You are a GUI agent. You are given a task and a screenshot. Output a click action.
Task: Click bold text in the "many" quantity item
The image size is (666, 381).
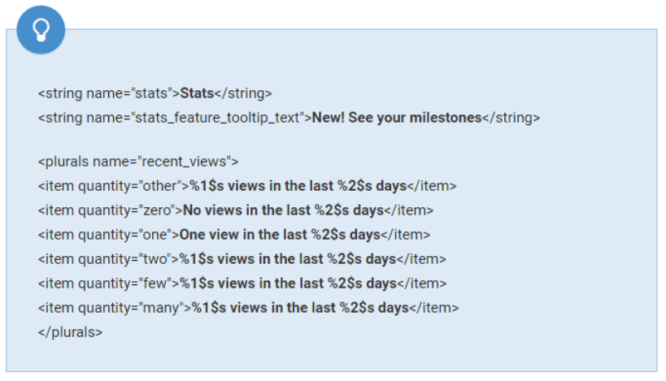coord(299,308)
